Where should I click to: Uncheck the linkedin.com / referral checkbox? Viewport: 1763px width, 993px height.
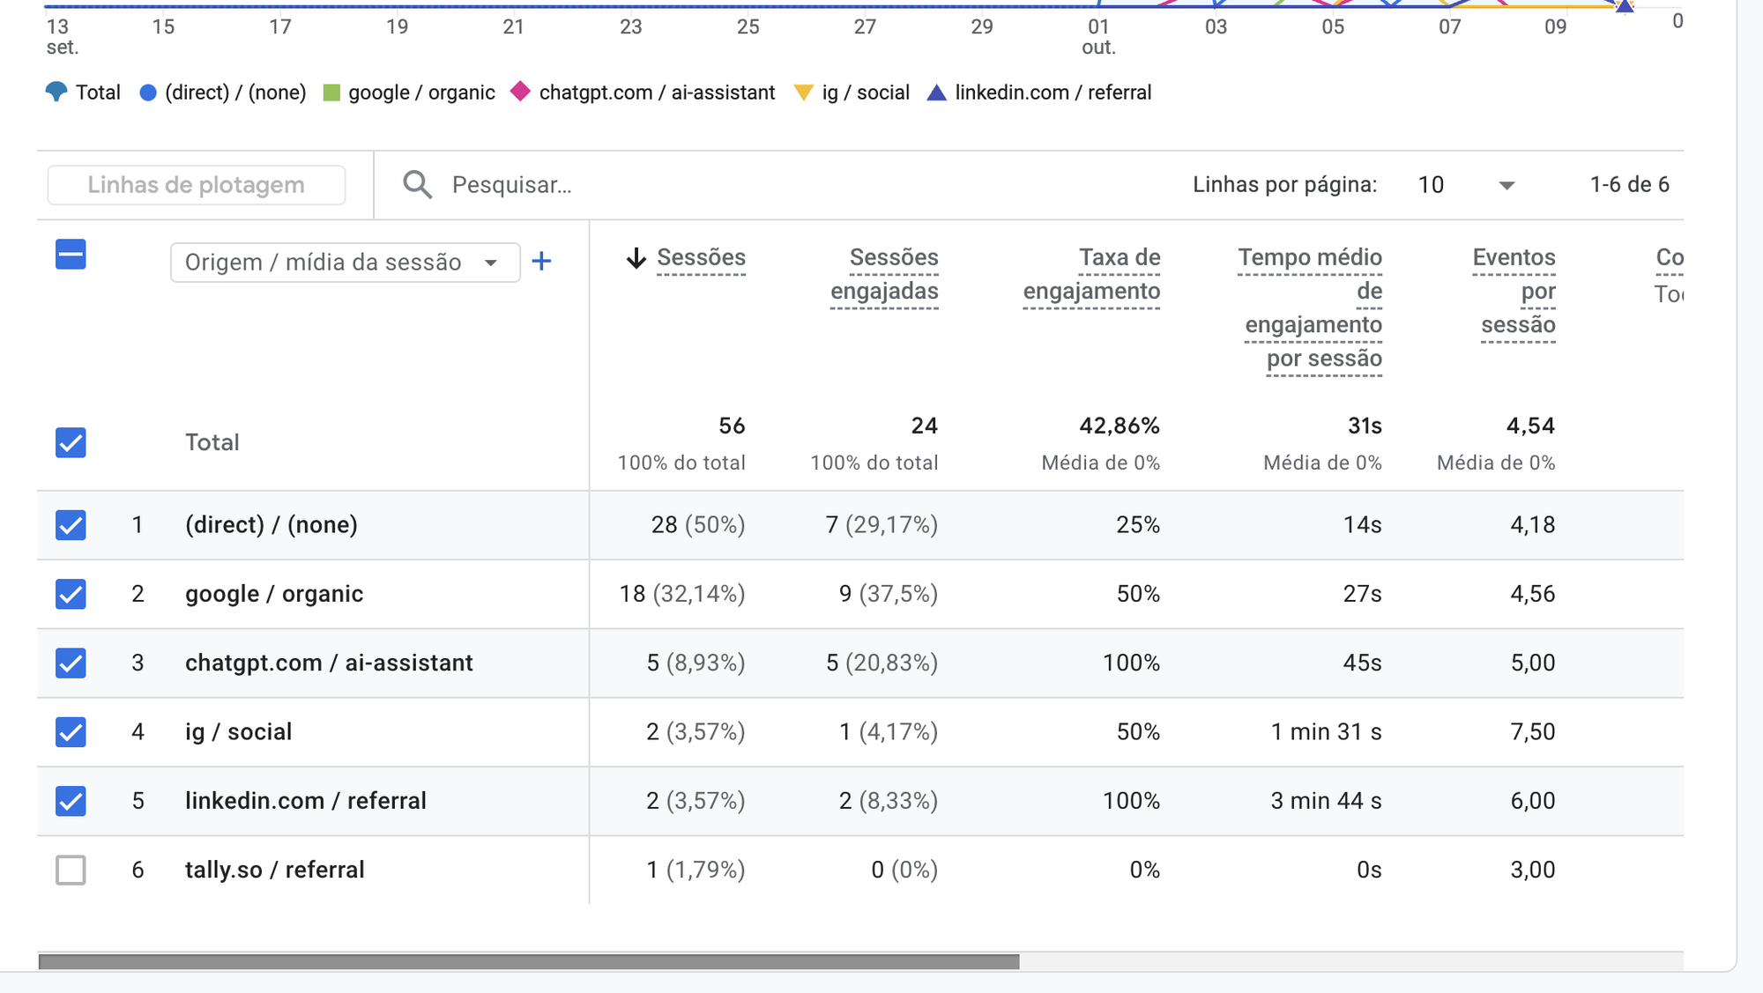point(71,801)
